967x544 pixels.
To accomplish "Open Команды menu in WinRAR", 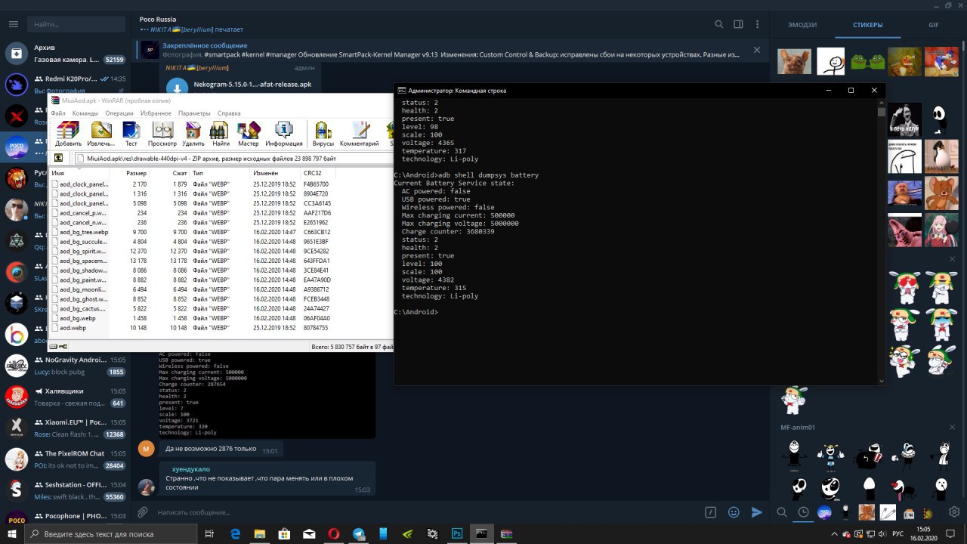I will [85, 113].
